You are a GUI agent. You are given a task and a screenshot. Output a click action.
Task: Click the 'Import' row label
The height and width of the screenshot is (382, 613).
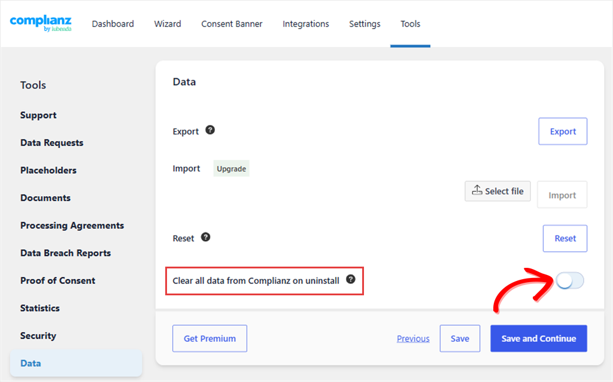[x=187, y=169]
